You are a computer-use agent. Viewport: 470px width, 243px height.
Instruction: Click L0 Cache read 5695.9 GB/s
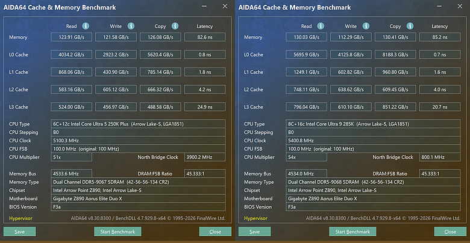306,55
